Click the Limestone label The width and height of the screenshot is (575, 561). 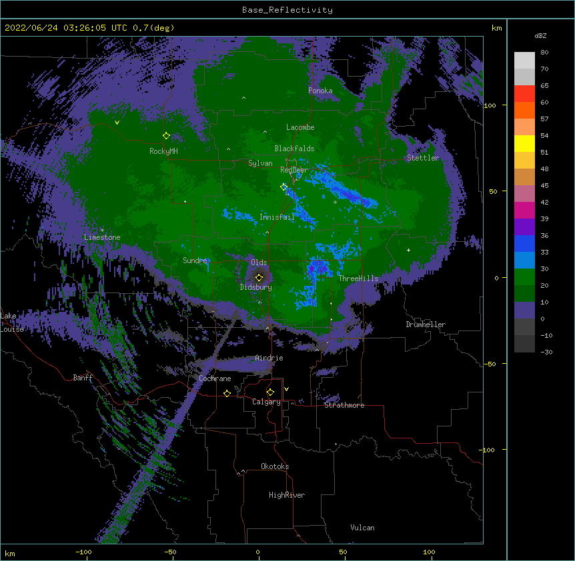(102, 237)
